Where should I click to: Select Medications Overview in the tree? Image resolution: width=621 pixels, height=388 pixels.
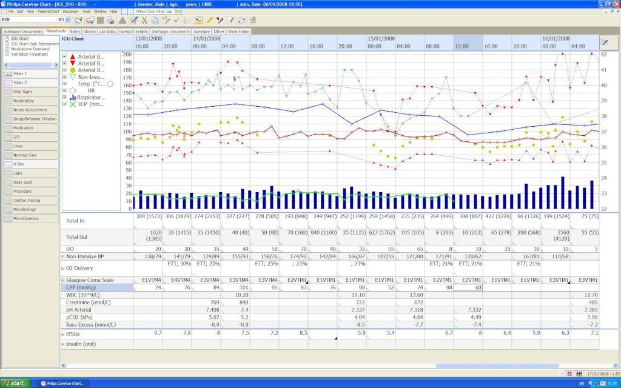point(30,49)
